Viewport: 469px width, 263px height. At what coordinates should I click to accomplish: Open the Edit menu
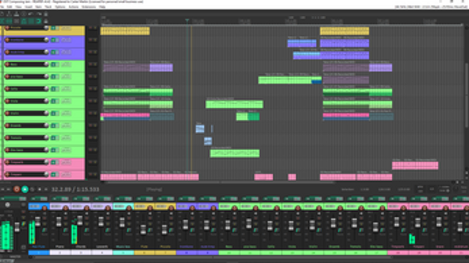[10, 7]
